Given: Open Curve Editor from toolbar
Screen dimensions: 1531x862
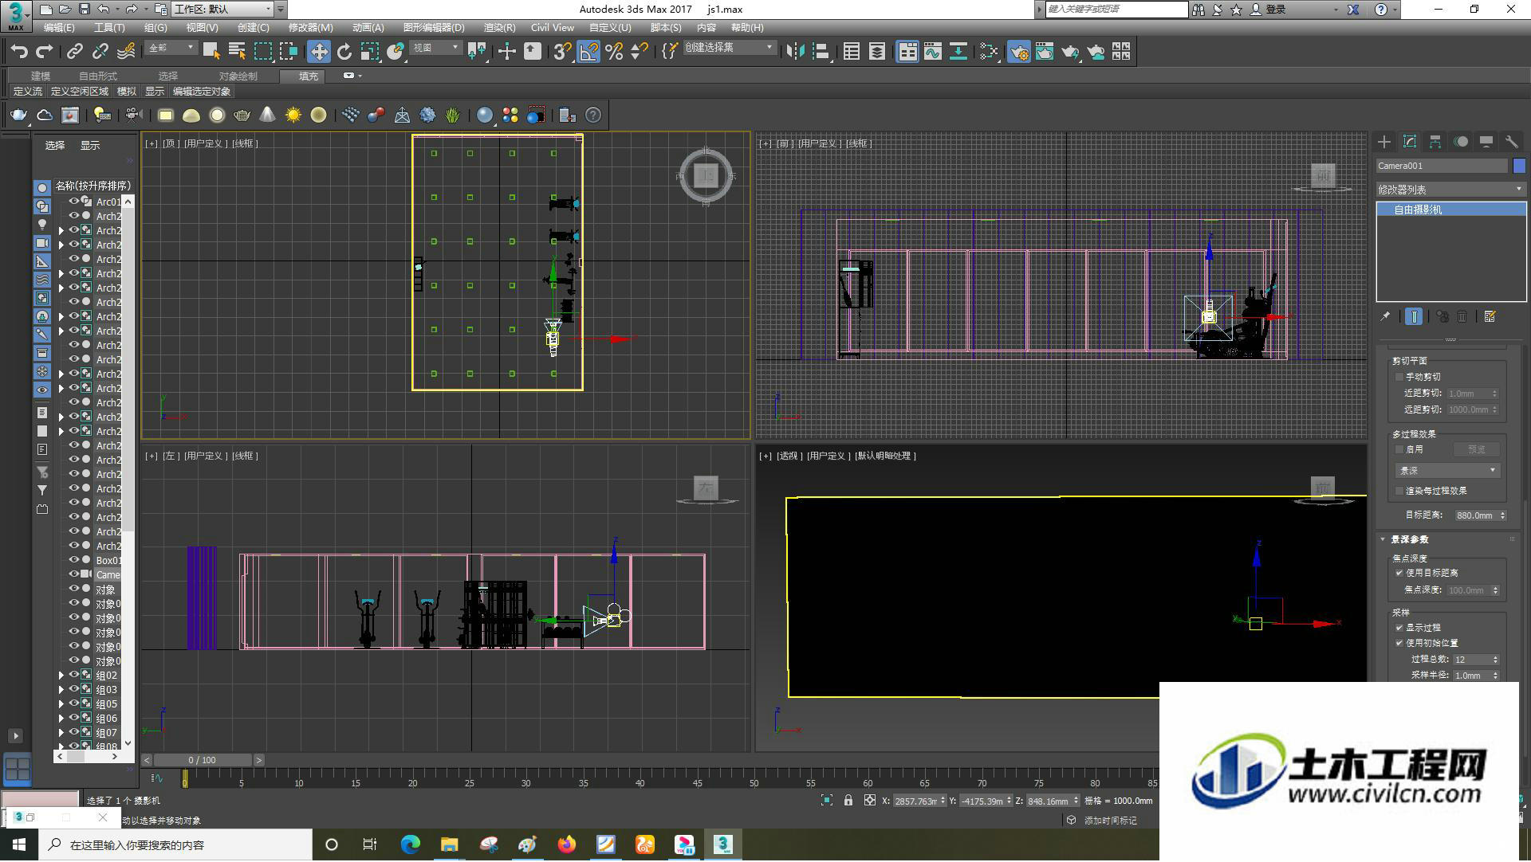Looking at the screenshot, I should coord(933,52).
